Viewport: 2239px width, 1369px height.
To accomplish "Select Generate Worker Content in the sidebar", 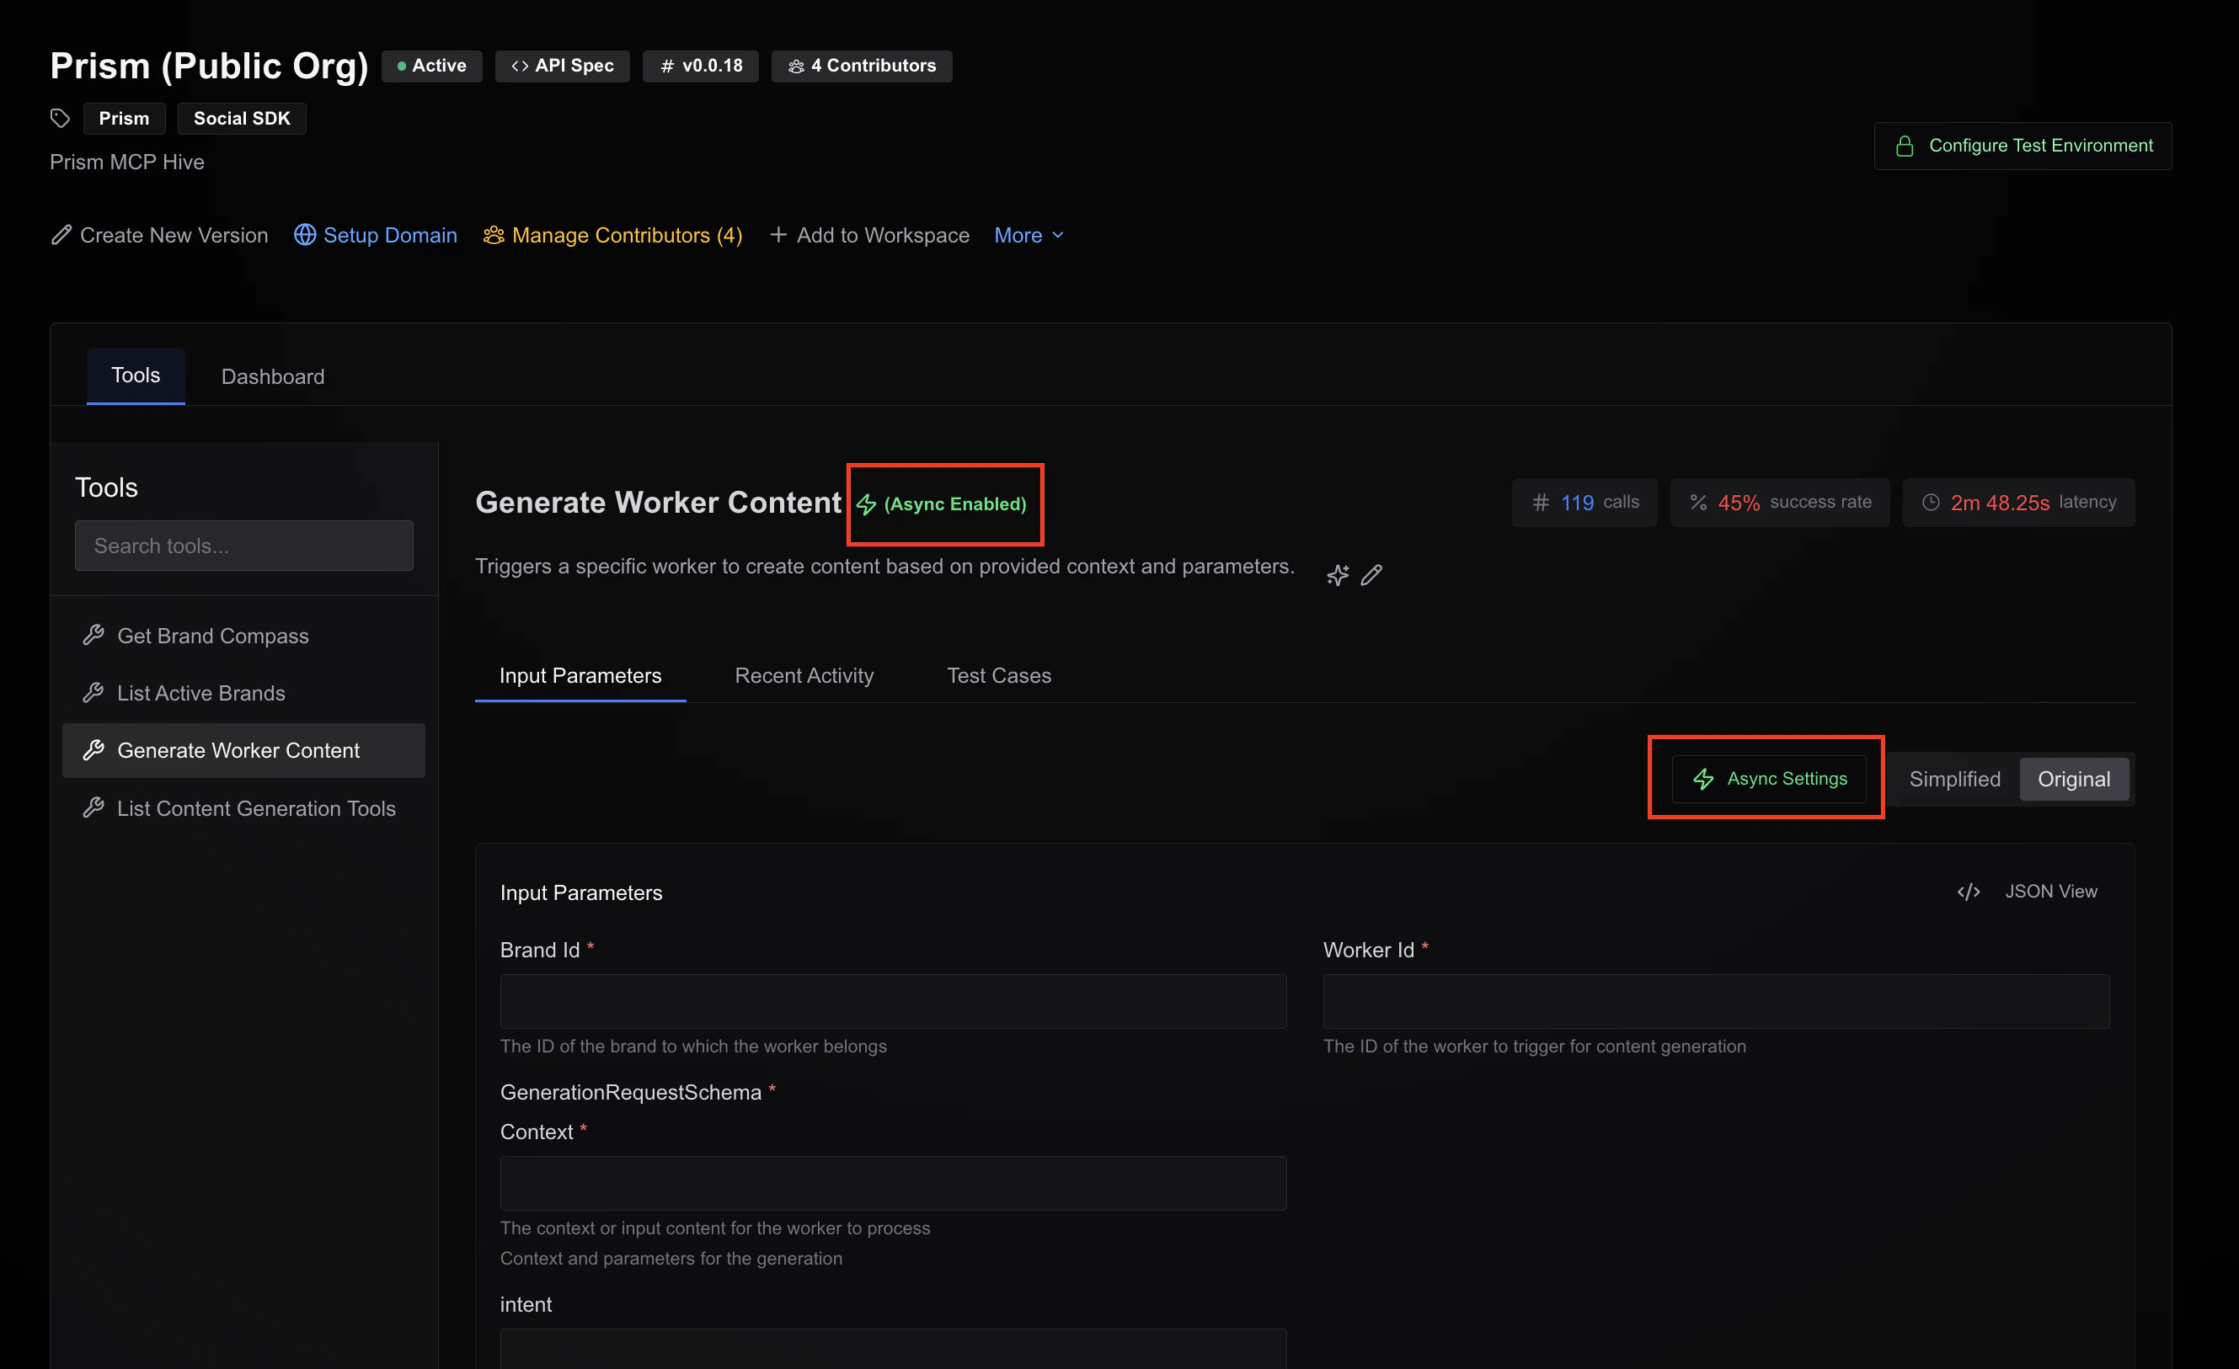I will pyautogui.click(x=243, y=750).
